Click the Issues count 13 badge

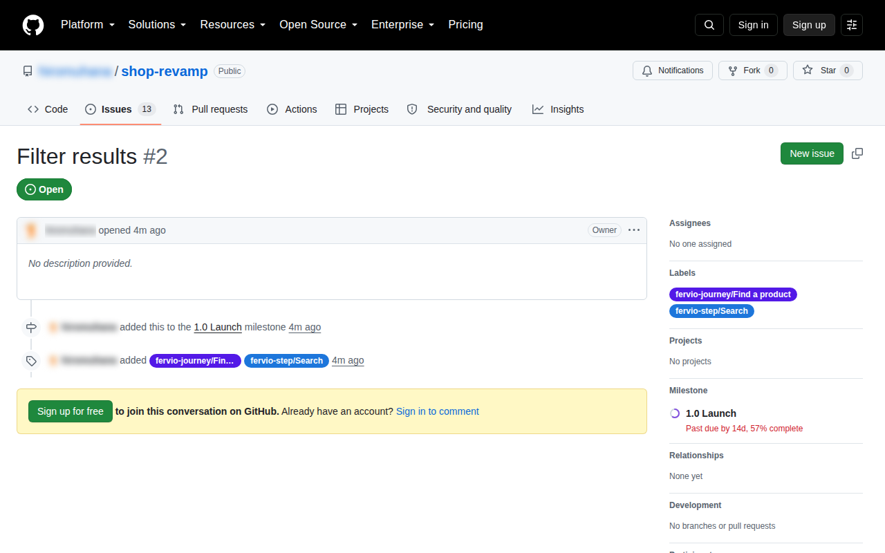(x=146, y=109)
